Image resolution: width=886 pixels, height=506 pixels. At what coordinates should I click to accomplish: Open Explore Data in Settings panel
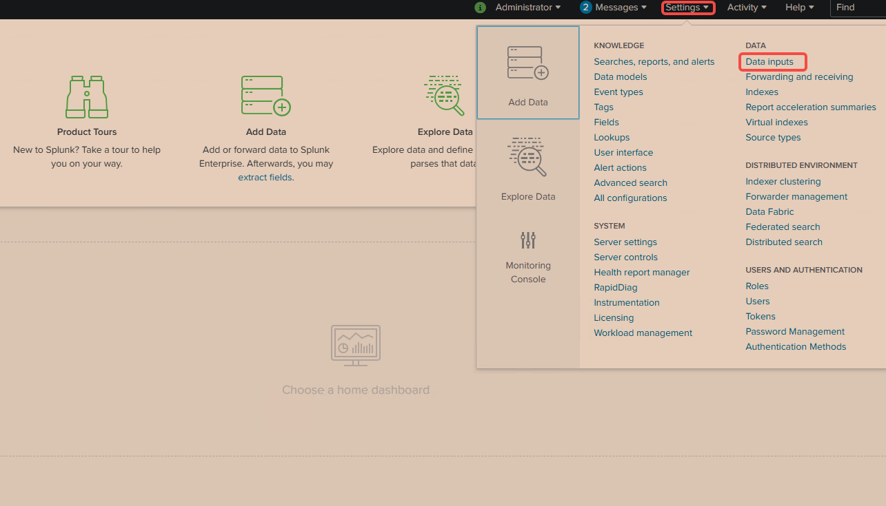tap(528, 169)
